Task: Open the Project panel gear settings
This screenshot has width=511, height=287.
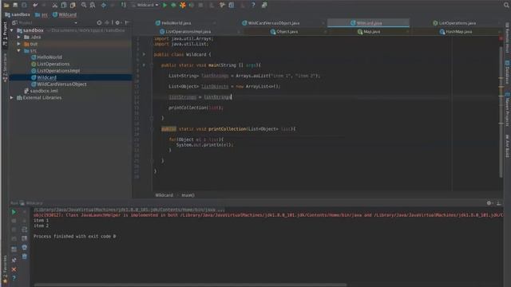Action: (117, 23)
